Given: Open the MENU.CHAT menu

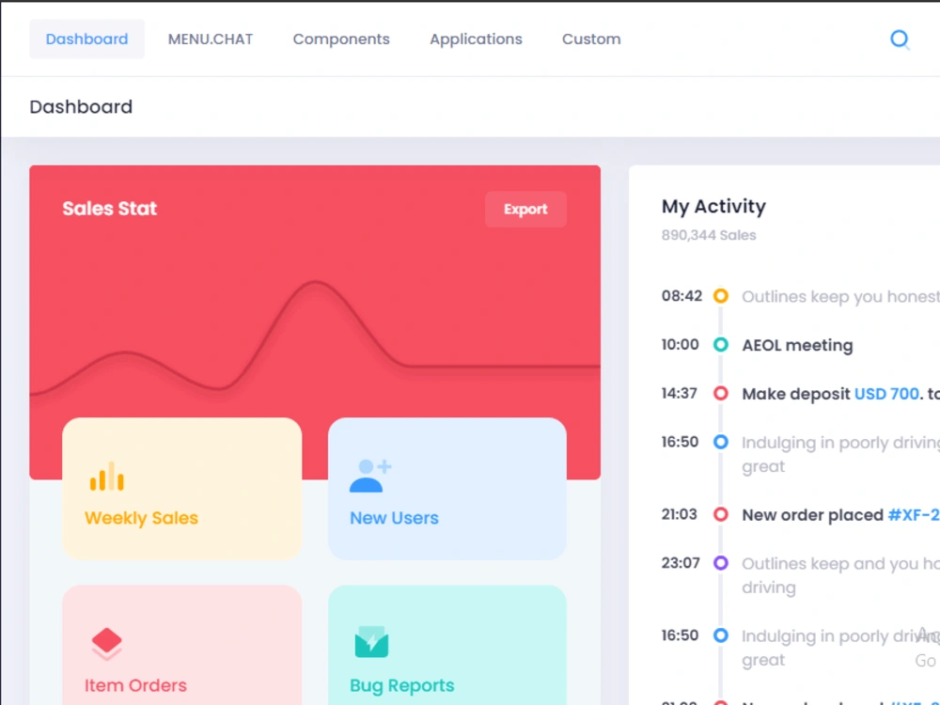Looking at the screenshot, I should click(x=211, y=39).
